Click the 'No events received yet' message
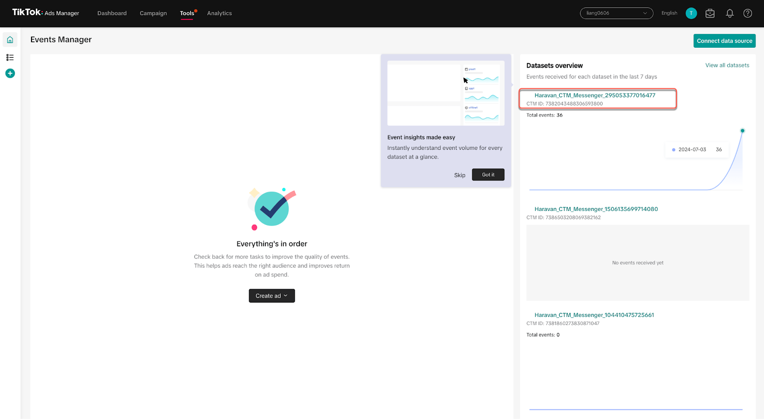 638,263
